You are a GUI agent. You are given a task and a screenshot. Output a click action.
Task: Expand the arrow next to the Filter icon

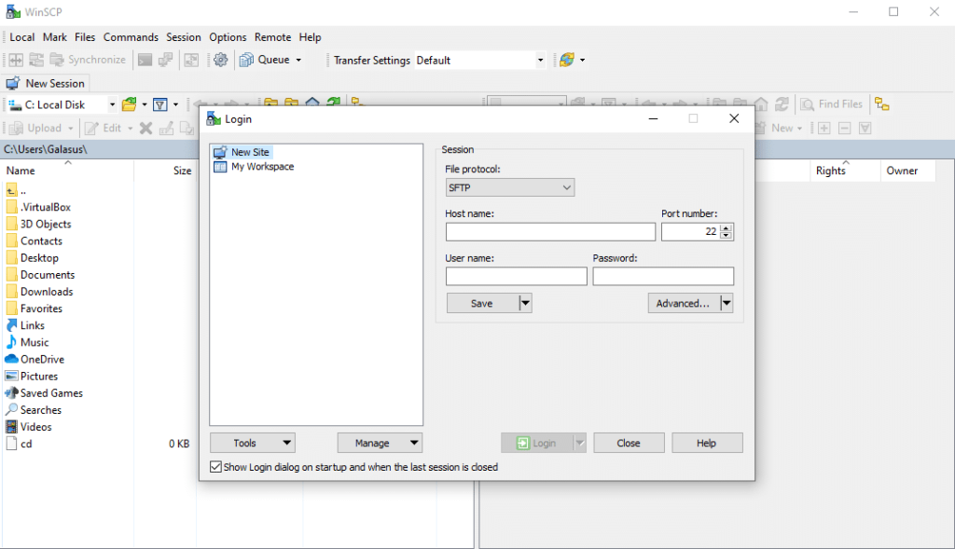point(176,104)
